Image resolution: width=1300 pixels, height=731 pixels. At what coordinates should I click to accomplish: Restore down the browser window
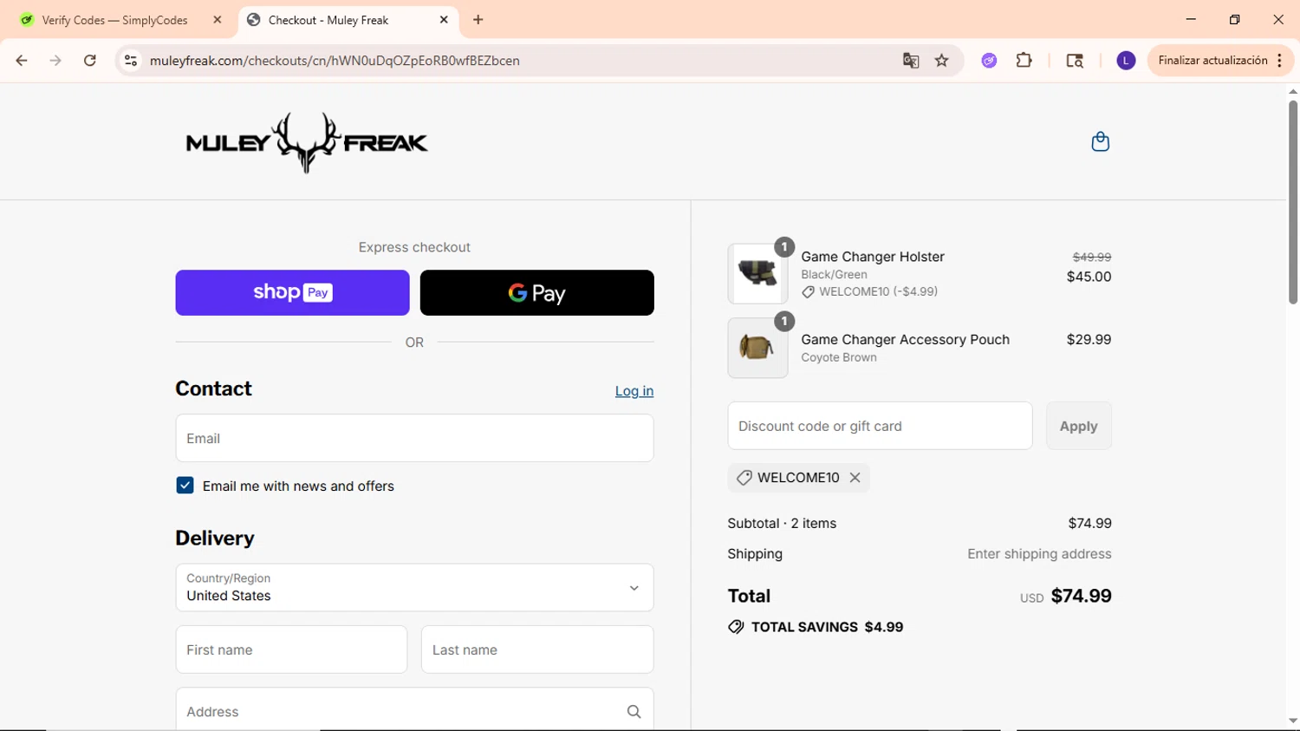tap(1234, 19)
